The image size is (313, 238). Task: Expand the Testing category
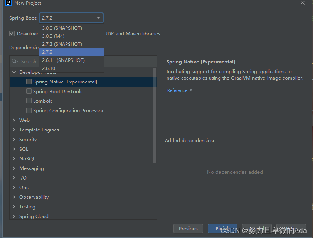tap(14, 207)
